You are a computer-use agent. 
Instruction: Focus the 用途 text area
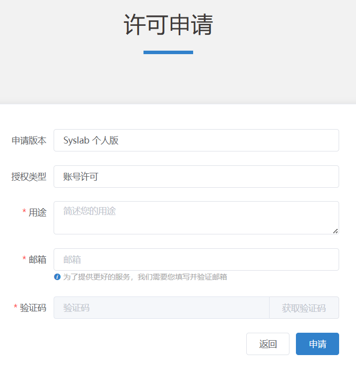tap(196, 218)
